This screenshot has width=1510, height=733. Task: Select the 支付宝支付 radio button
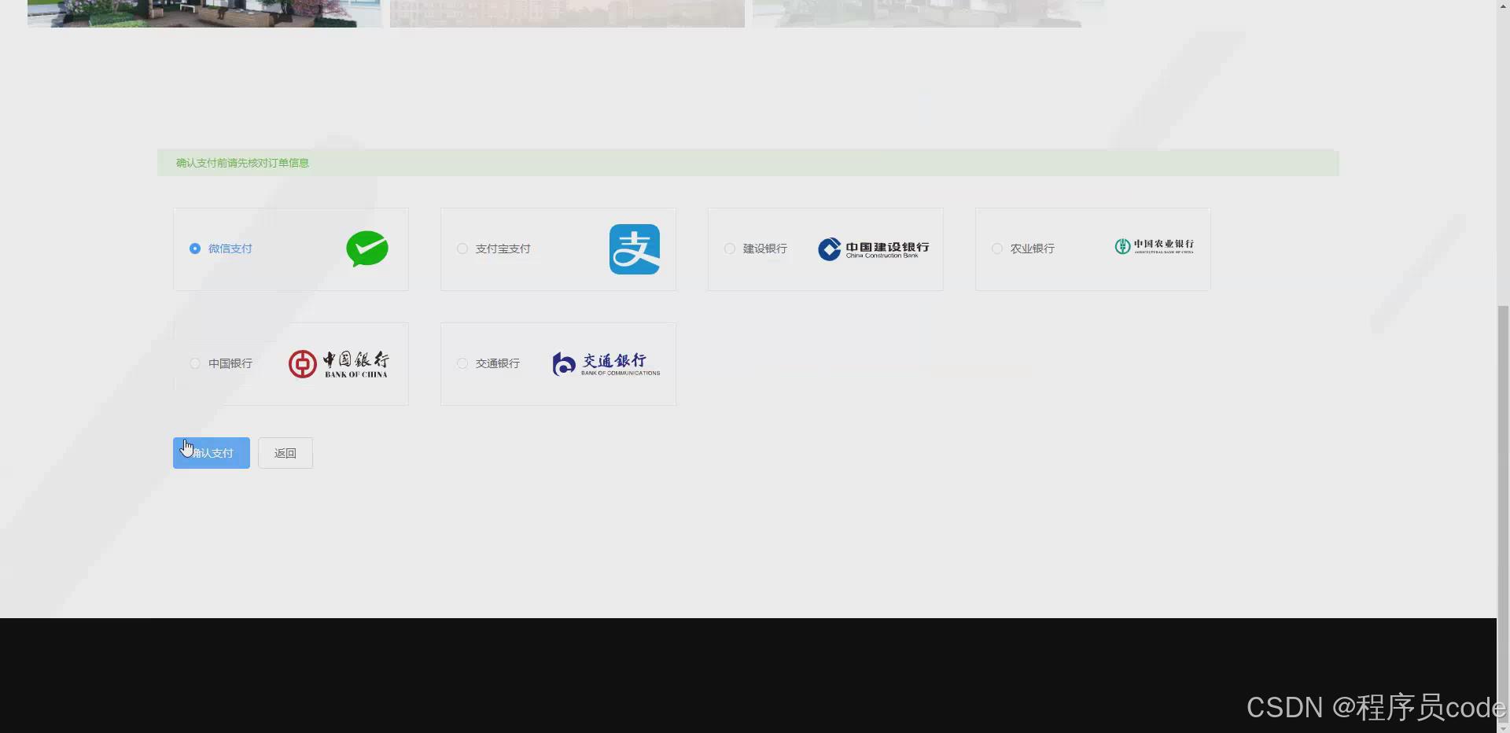click(x=462, y=249)
